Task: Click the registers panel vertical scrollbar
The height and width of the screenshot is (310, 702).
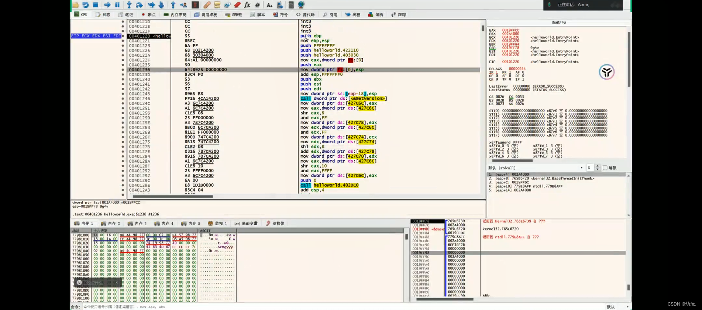Action: pyautogui.click(x=629, y=59)
